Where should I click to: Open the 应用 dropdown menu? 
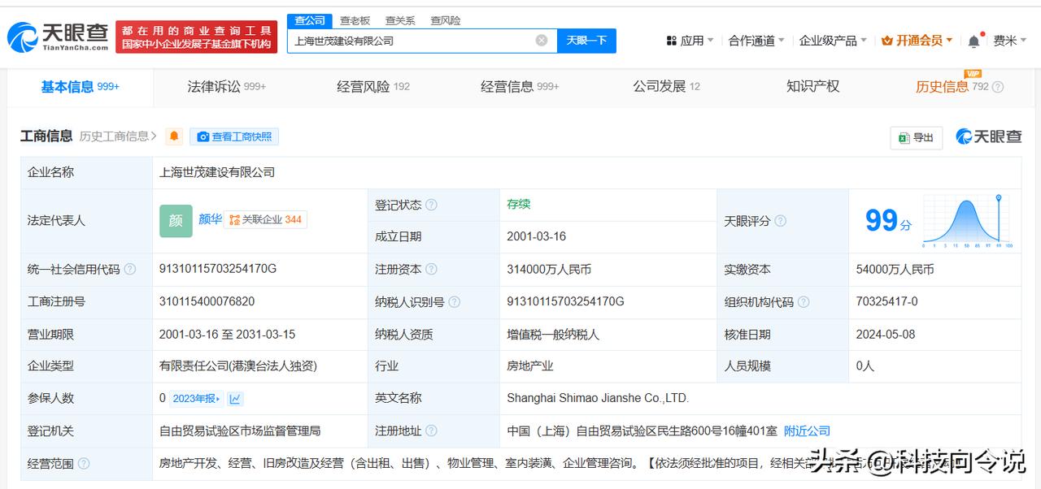click(x=690, y=41)
